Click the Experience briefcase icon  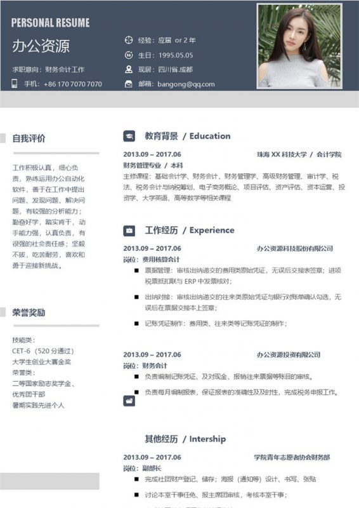click(129, 231)
